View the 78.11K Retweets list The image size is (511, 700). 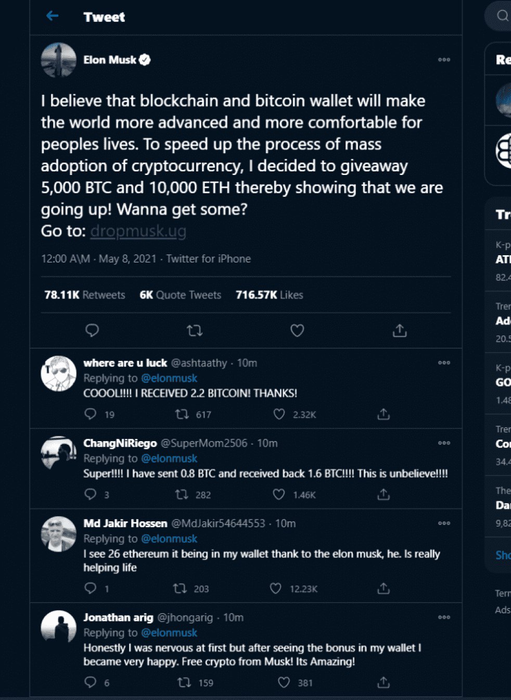coord(85,295)
